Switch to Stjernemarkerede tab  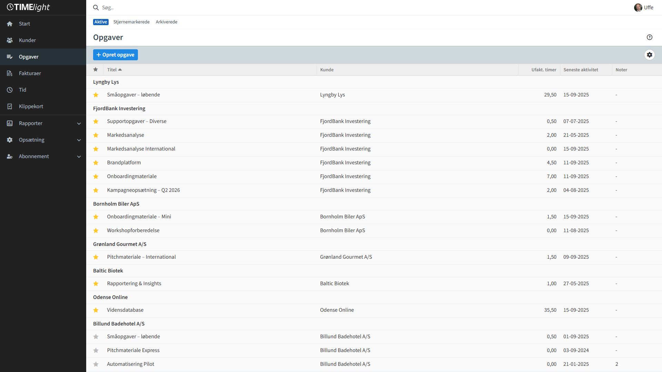pos(131,22)
